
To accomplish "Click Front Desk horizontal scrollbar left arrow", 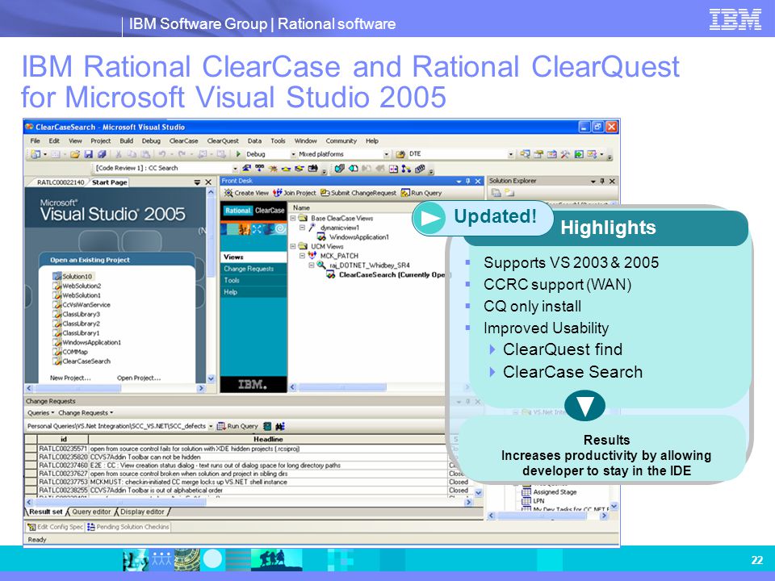I will (293, 387).
